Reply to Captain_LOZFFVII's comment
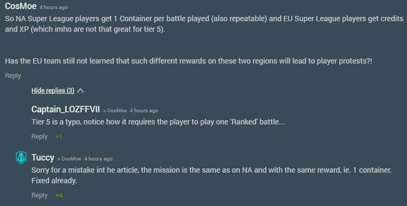Screen dimensions: 407x206 point(40,137)
